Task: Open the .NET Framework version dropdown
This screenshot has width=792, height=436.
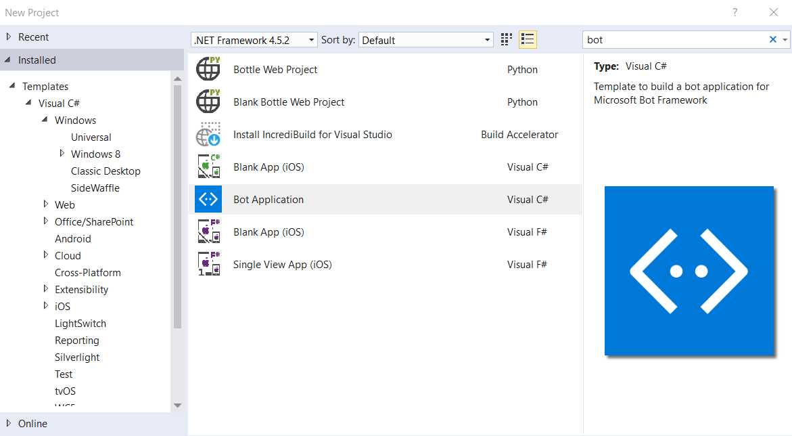Action: click(x=312, y=39)
